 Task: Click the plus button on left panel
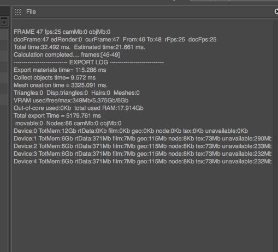pyautogui.click(x=4, y=22)
